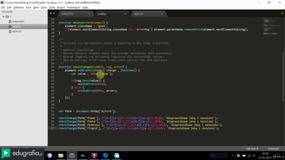Click the minimap code preview
Screen dimensions: 285x160
tap(271, 26)
